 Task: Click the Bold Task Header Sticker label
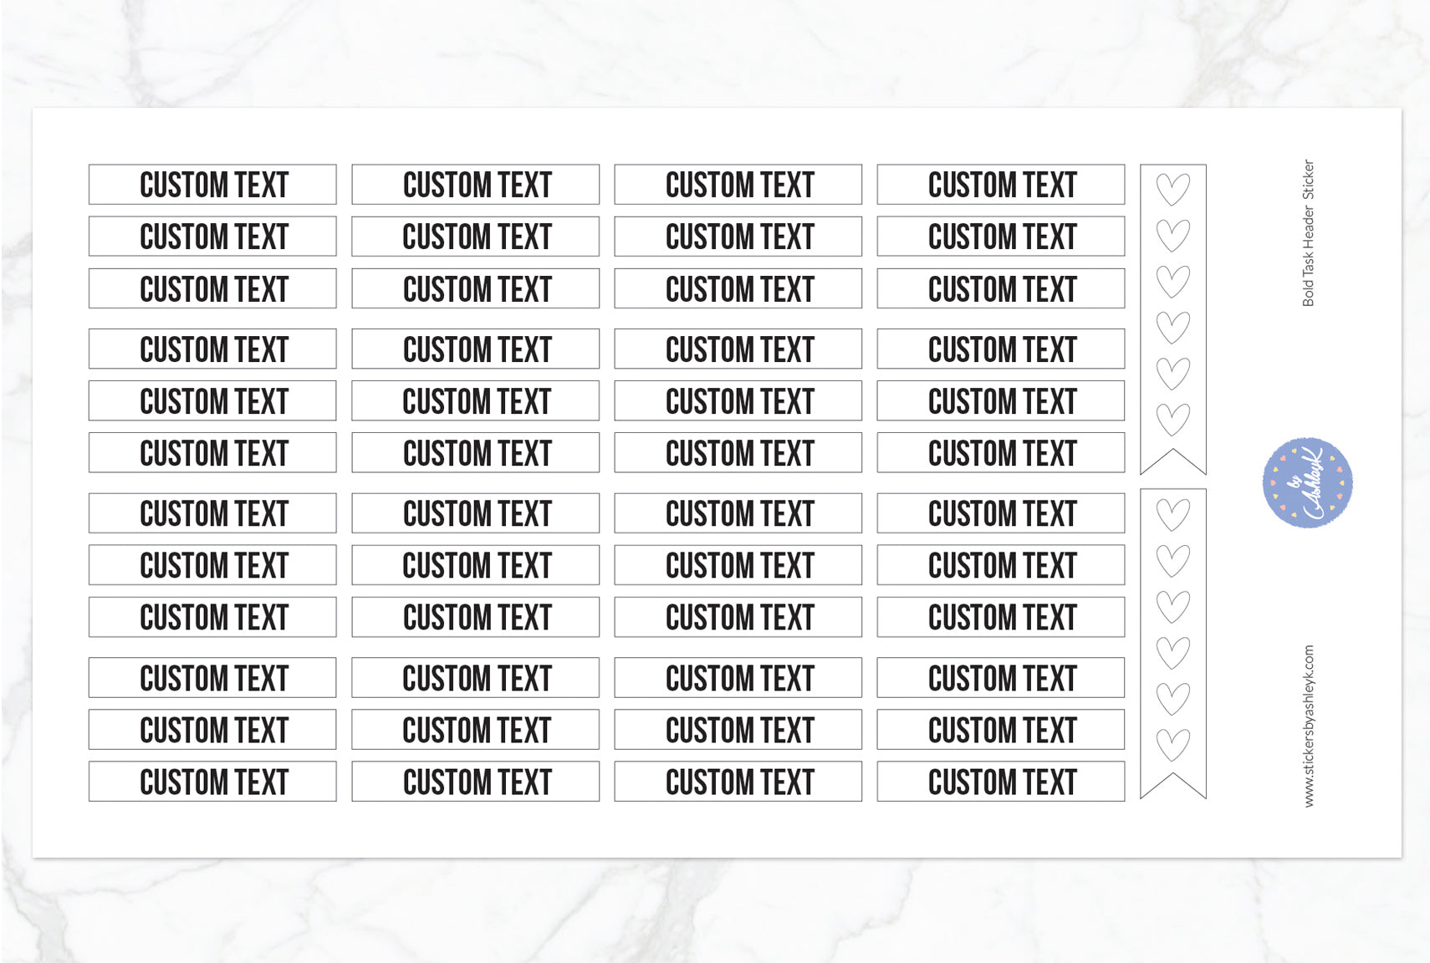coord(1309,233)
